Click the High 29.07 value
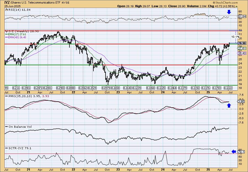The image size is (248, 172). pos(142,6)
